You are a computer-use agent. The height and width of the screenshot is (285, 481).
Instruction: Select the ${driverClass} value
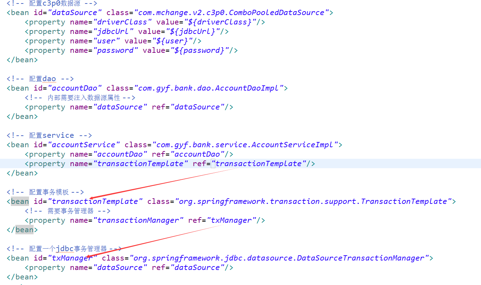[220, 22]
